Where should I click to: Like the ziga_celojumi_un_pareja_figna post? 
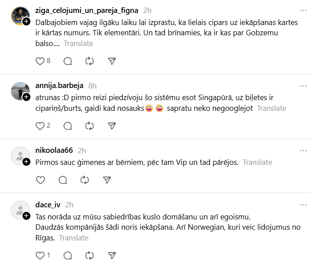coord(40,61)
